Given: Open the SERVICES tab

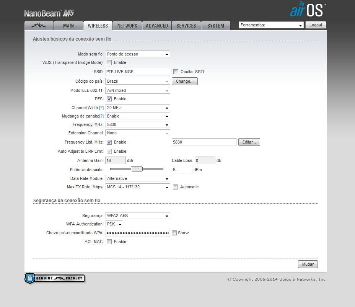Looking at the screenshot, I should pos(186,26).
